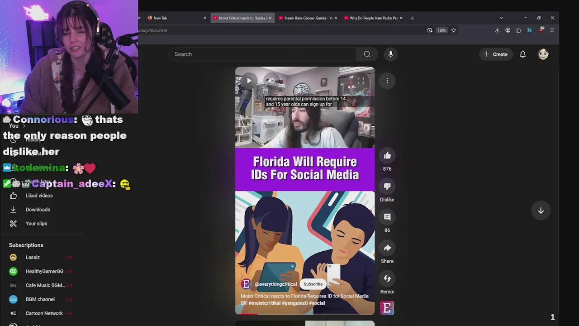579x326 pixels.
Task: Click the Cartoon Network channel avatar
Action: (13, 313)
